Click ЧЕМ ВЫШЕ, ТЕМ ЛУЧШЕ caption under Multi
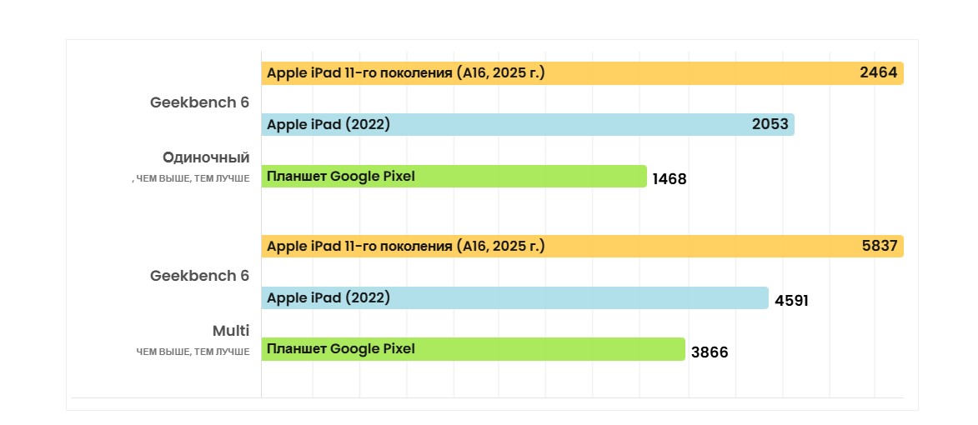 pyautogui.click(x=193, y=352)
